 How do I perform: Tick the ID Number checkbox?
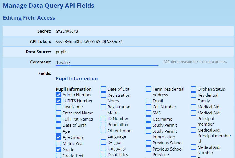pos(103,118)
